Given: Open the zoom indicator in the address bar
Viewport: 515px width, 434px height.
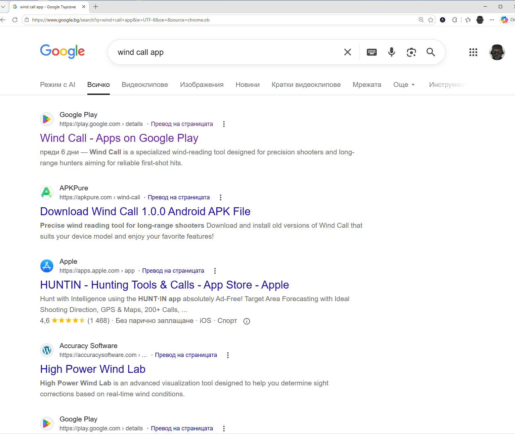Looking at the screenshot, I should click(421, 20).
